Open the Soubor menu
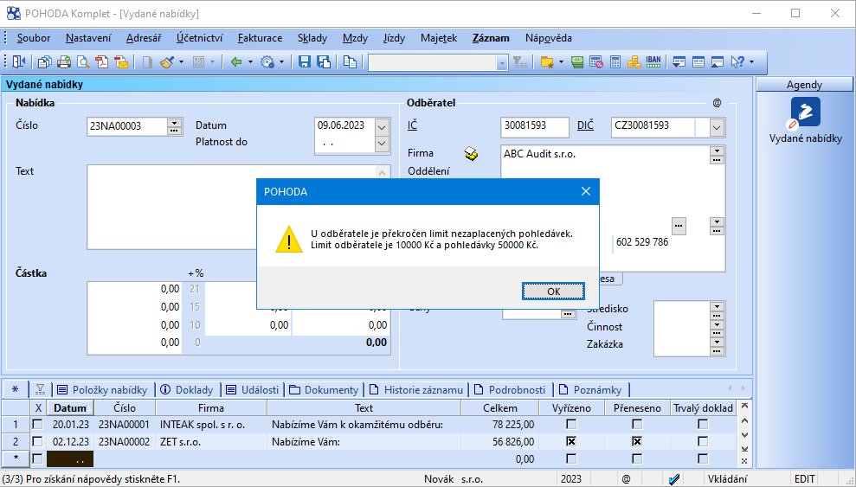This screenshot has height=487, width=856. click(x=34, y=38)
